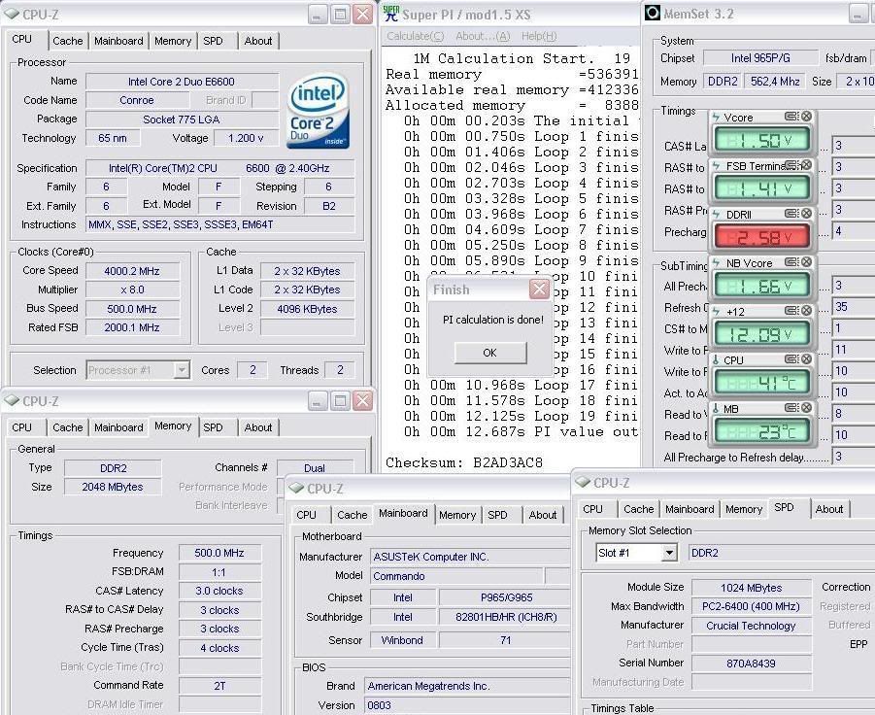
Task: Close the Finish dialog via its X
Action: coord(540,289)
